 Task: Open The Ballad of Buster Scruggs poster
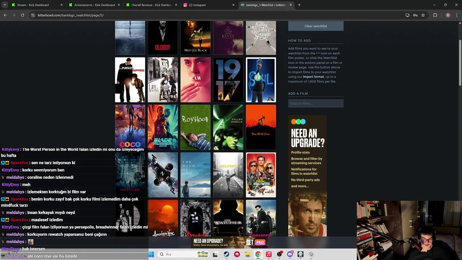[261, 38]
